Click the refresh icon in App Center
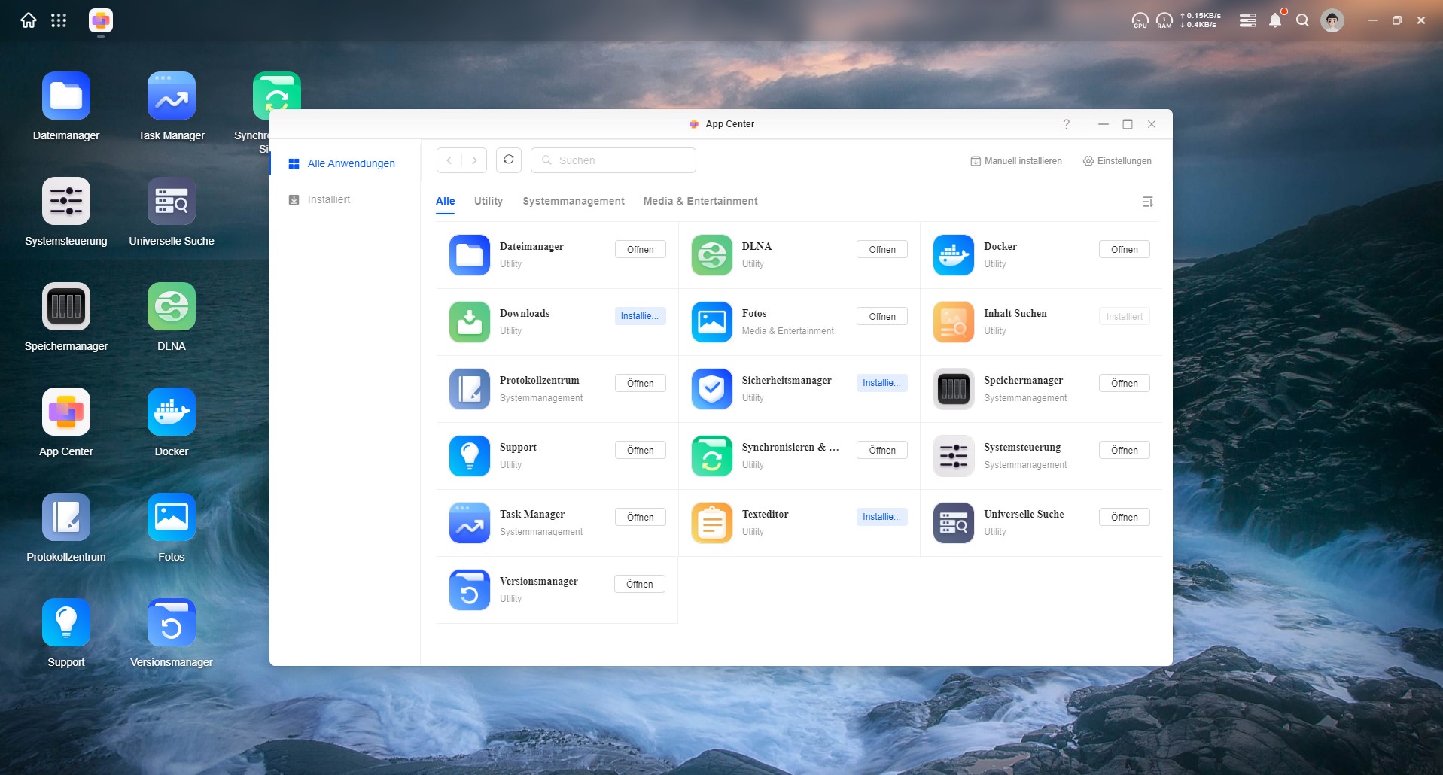Screen dimensions: 1443x775 (x=509, y=160)
